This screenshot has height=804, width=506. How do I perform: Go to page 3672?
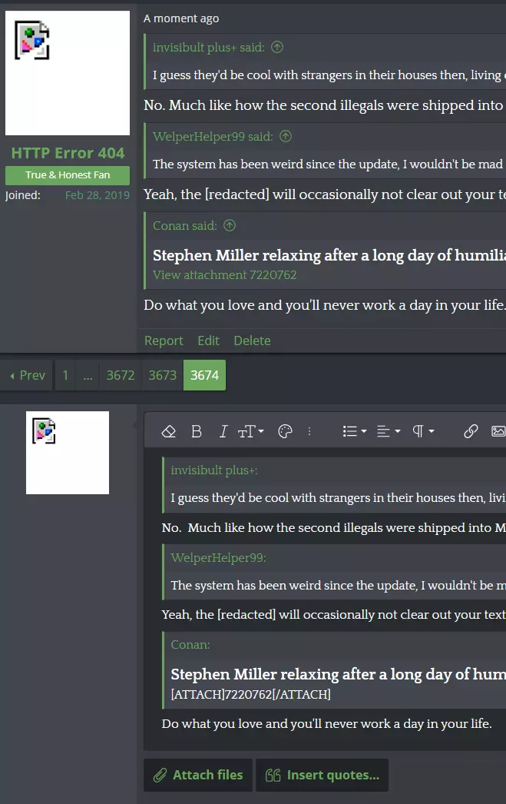coord(121,375)
